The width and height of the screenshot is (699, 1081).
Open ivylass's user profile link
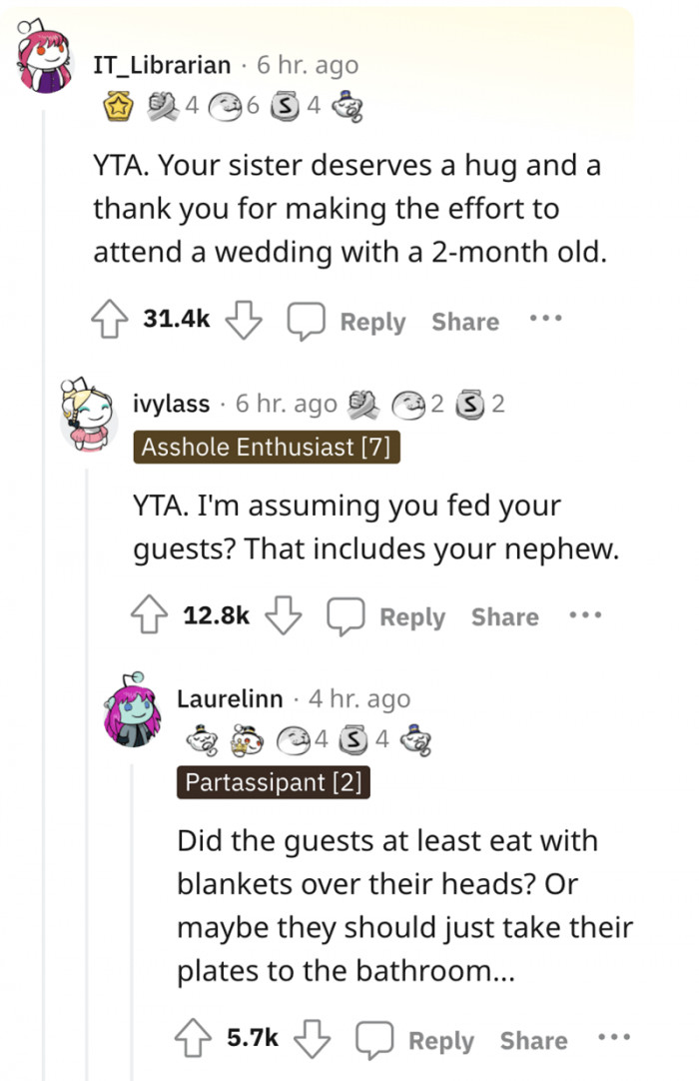170,403
